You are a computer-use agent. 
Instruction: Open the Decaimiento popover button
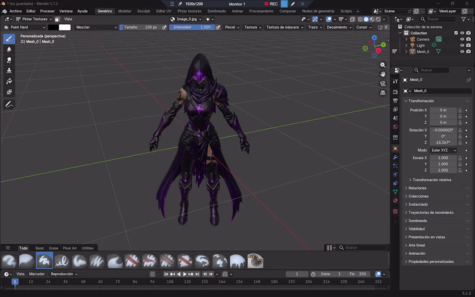coord(339,27)
